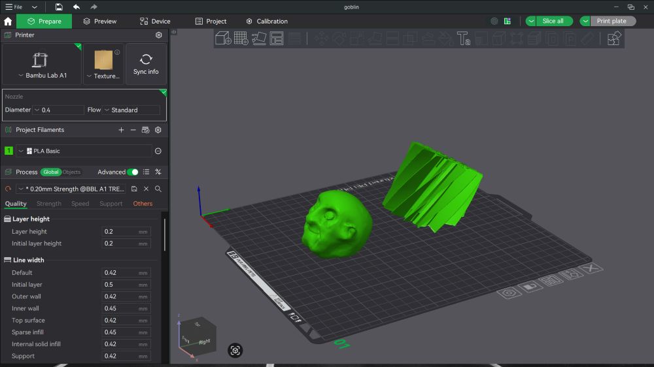Click the Initial layer line width field

[126, 285]
